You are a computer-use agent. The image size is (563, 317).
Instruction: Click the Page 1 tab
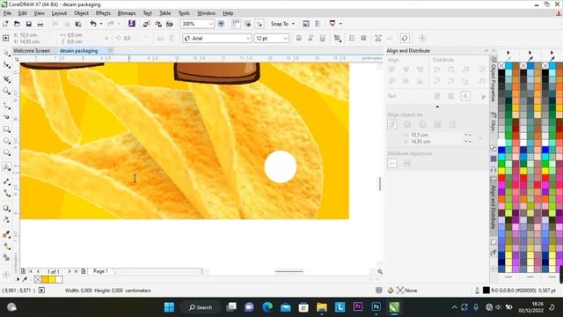[x=100, y=271]
